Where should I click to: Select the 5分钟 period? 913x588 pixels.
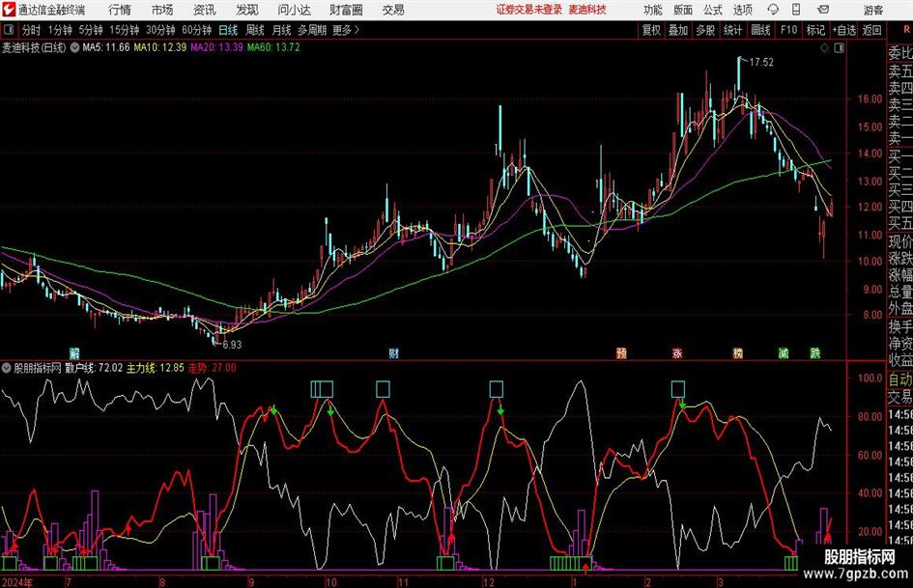coord(91,30)
